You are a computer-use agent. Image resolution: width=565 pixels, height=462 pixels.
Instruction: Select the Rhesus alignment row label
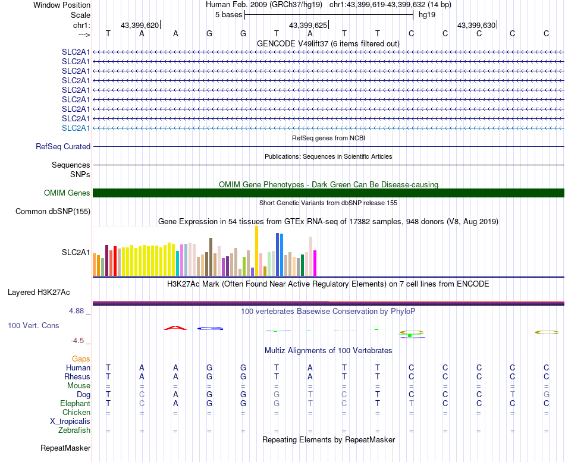point(77,376)
